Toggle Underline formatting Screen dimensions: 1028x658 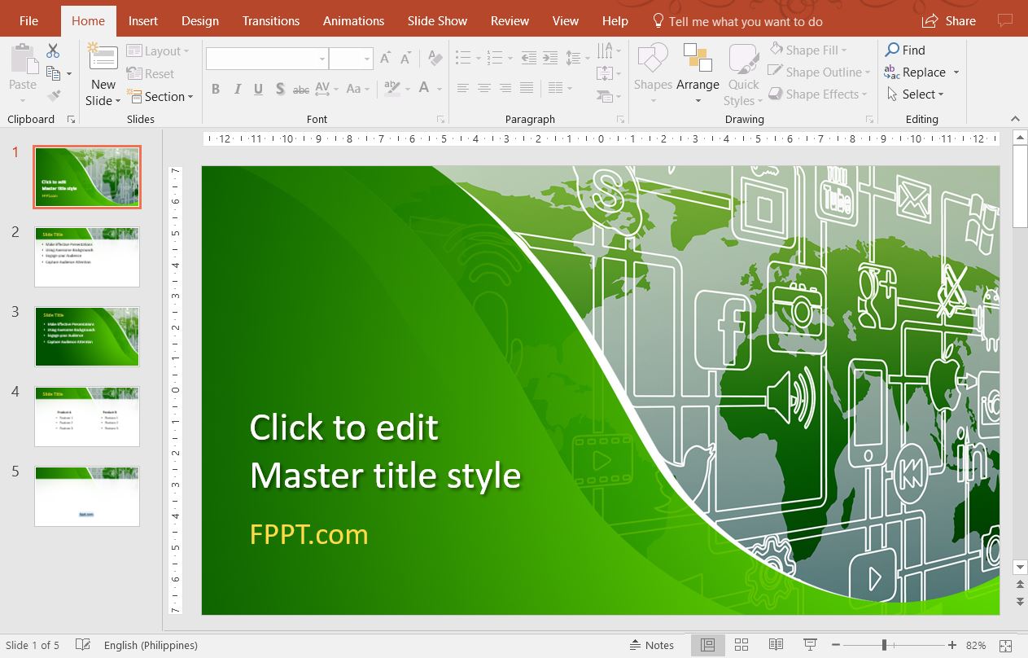click(259, 89)
